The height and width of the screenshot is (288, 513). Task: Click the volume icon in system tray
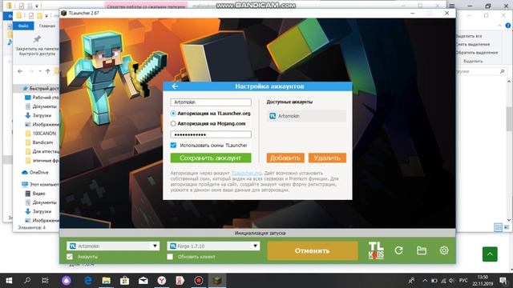452,281
